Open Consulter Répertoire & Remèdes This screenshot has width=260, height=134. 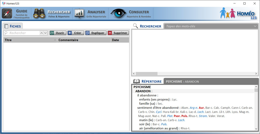(x=131, y=13)
